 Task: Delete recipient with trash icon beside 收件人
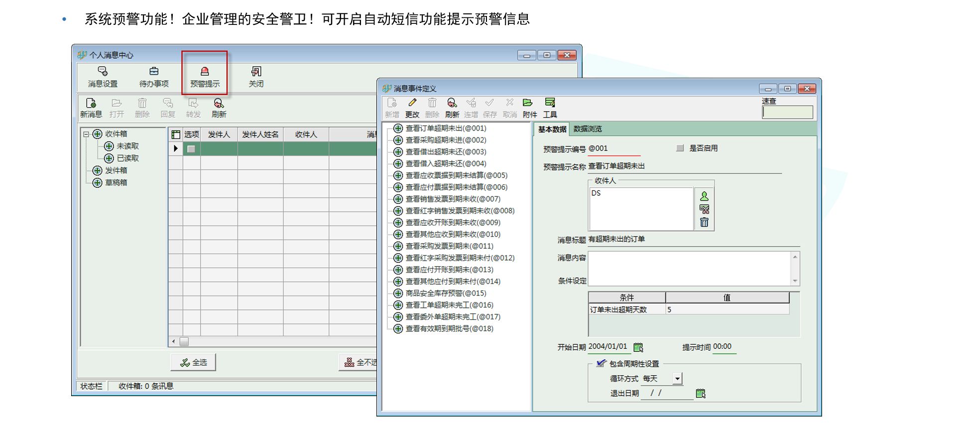(x=704, y=222)
